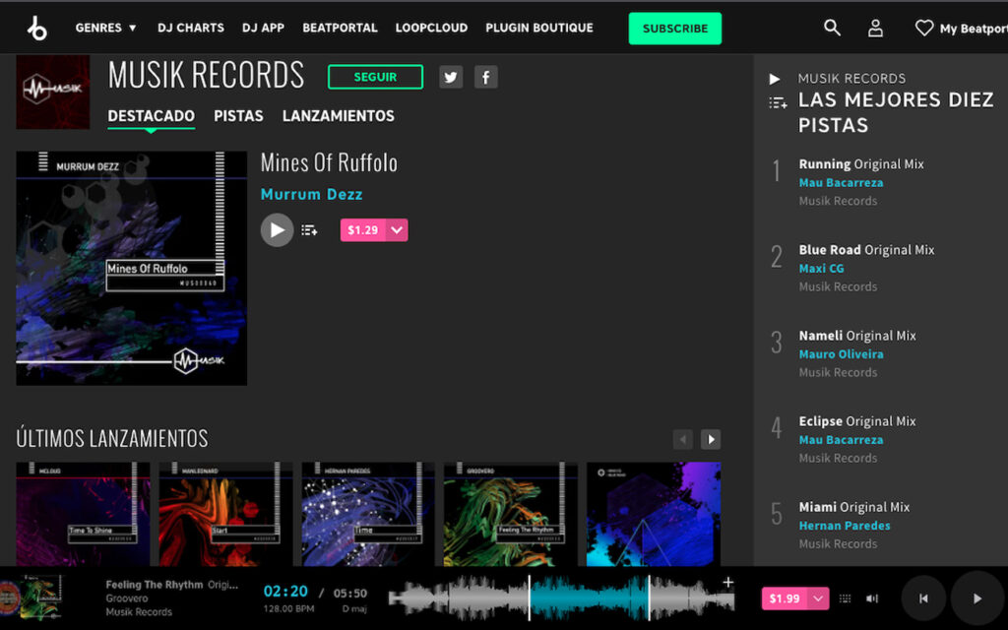
Task: Click the waveform loop start marker
Action: pyautogui.click(x=530, y=598)
